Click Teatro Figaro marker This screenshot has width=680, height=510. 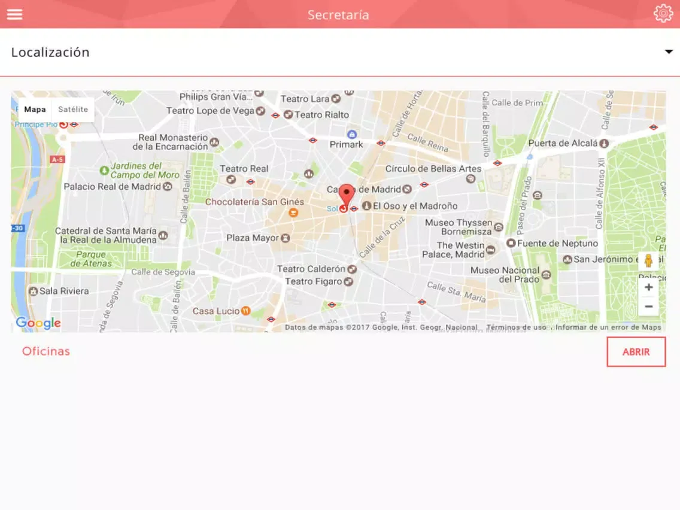(x=348, y=281)
